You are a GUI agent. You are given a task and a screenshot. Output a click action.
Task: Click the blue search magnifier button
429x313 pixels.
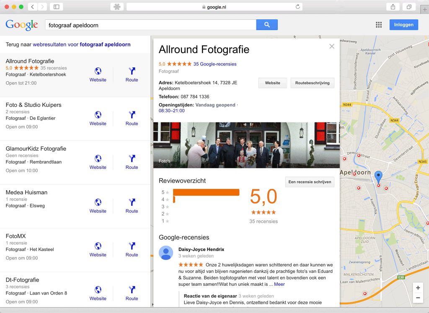tap(267, 25)
